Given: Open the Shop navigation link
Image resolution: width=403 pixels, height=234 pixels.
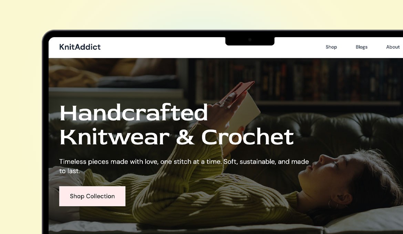Looking at the screenshot, I should coord(331,47).
